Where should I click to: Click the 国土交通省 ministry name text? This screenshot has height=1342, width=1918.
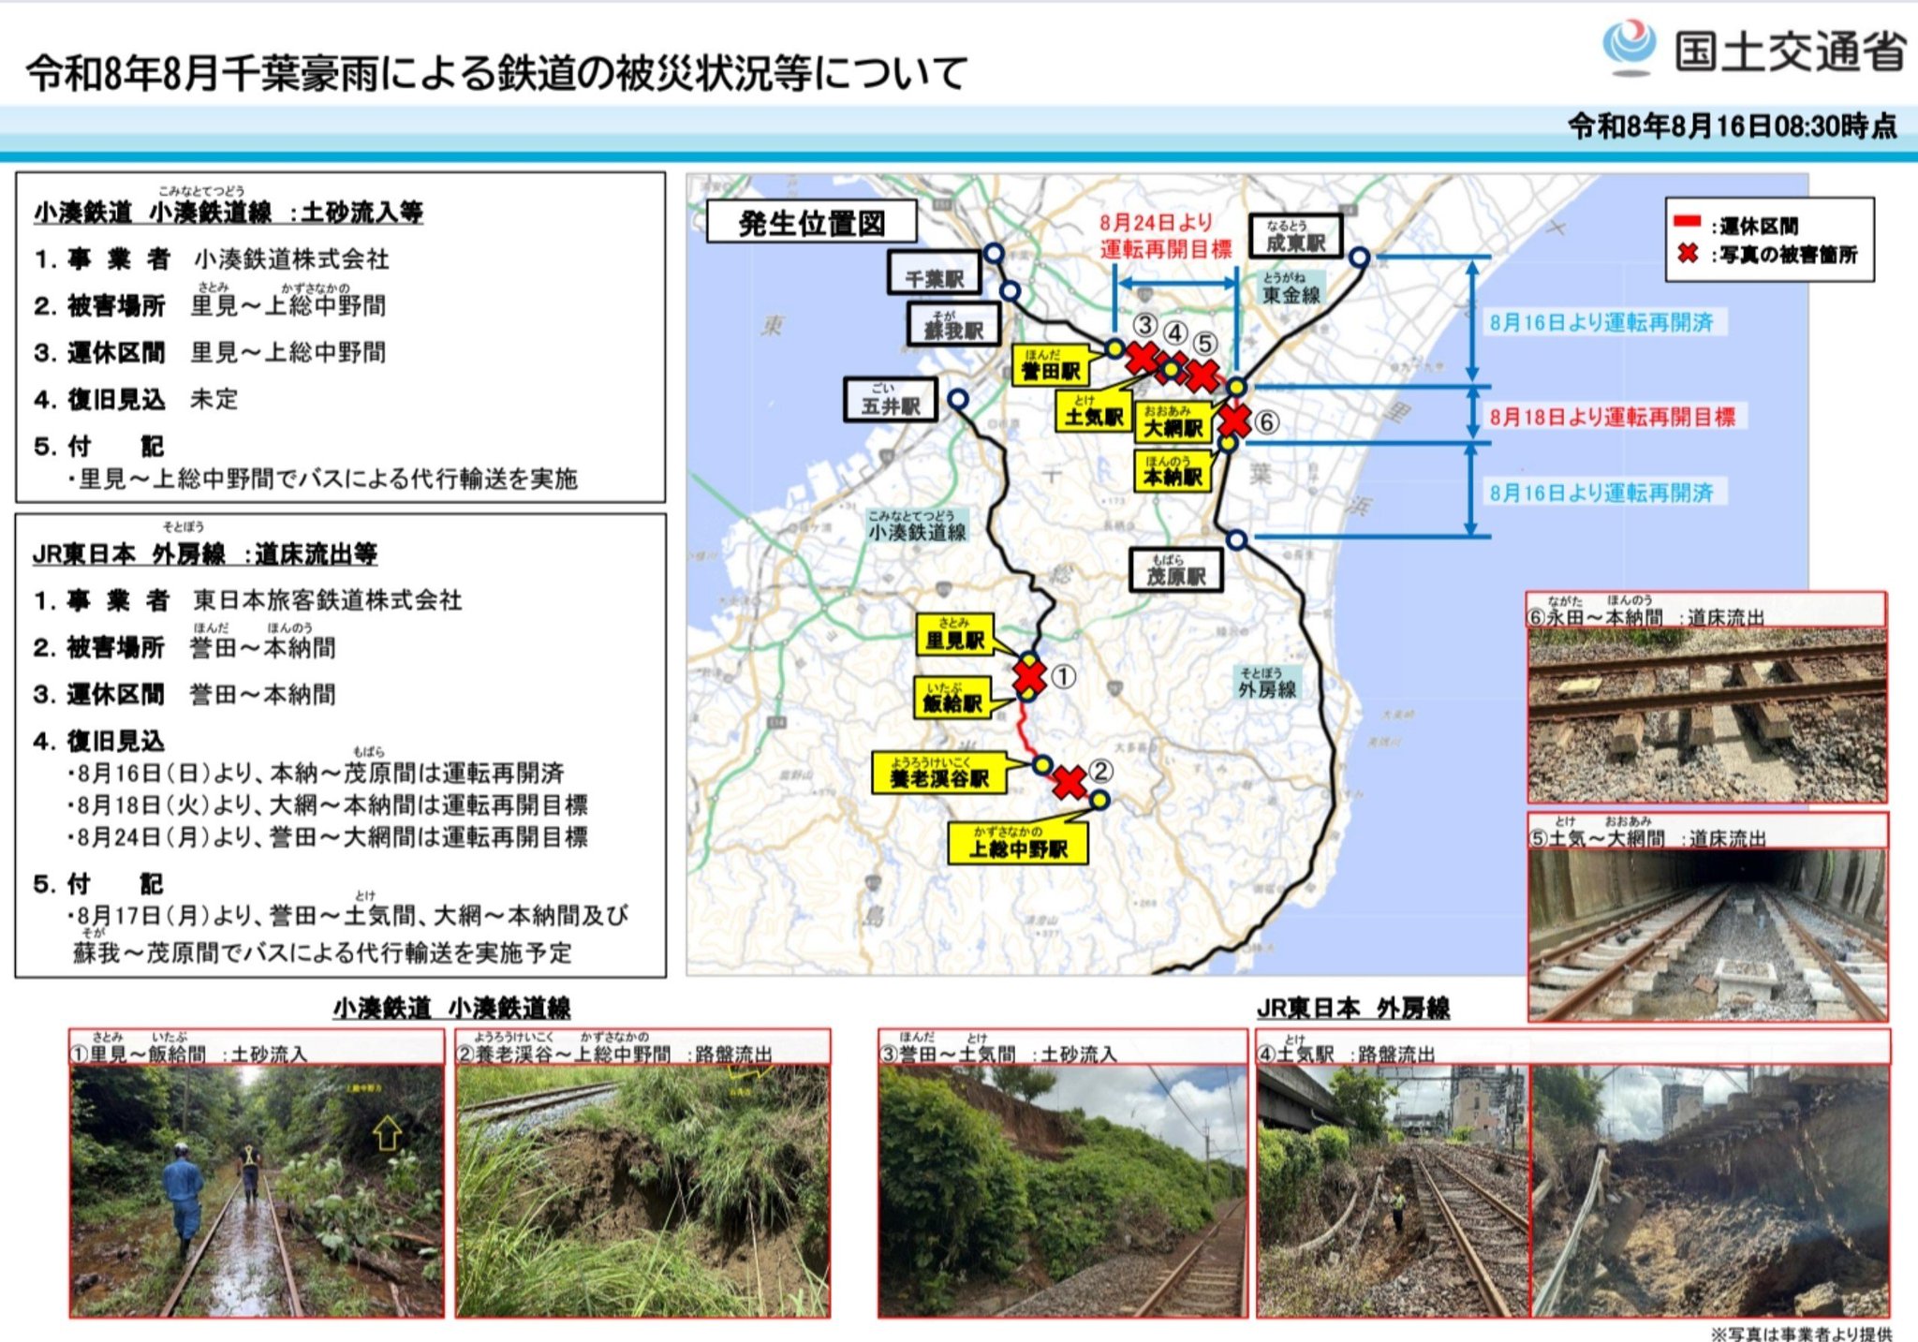click(1790, 50)
